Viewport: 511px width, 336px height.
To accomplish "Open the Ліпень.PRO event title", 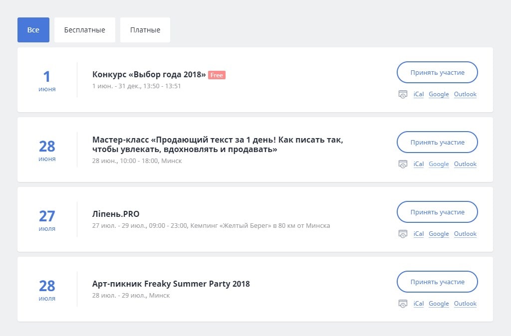I will coord(116,214).
